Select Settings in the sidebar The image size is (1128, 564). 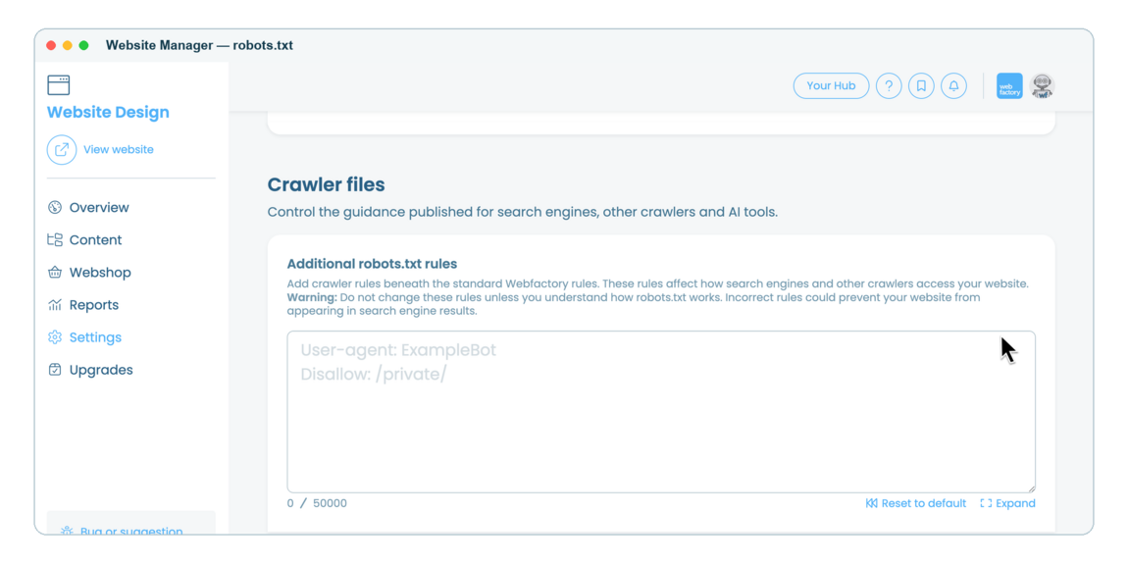95,337
